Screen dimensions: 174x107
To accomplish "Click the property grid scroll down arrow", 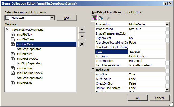I will pos(167,90).
